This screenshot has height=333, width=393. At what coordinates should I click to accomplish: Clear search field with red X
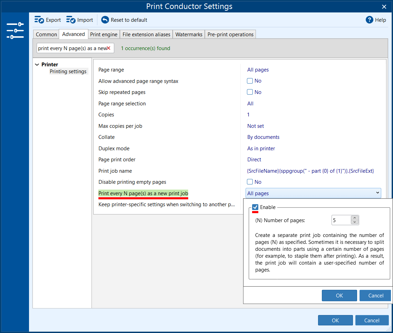click(x=108, y=48)
